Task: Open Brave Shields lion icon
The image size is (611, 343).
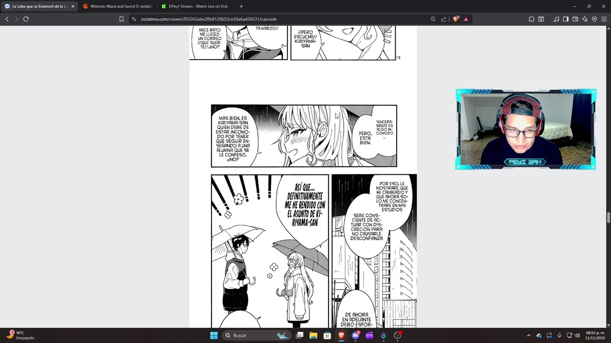Action: point(455,19)
